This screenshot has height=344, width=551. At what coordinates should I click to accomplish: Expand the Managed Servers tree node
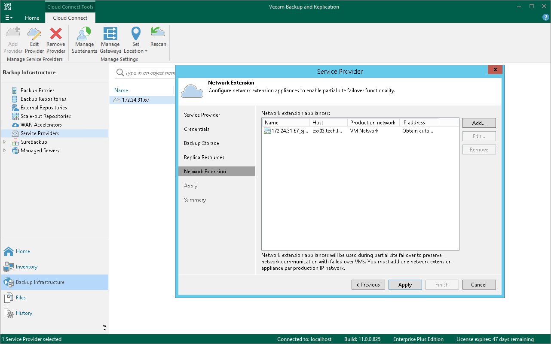[x=5, y=151]
